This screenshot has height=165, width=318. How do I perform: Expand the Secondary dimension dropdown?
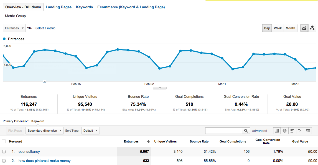pyautogui.click(x=45, y=131)
